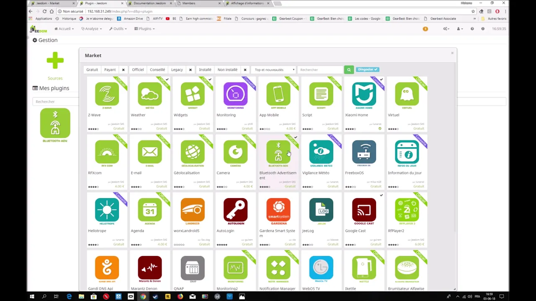Open installed Bluetooth Adv plugin in Mes plugins
536x301 pixels.
point(55,125)
